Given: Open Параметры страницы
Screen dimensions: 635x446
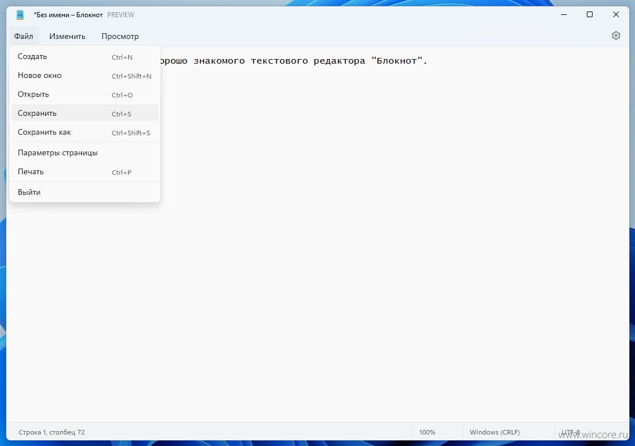Looking at the screenshot, I should (85, 153).
